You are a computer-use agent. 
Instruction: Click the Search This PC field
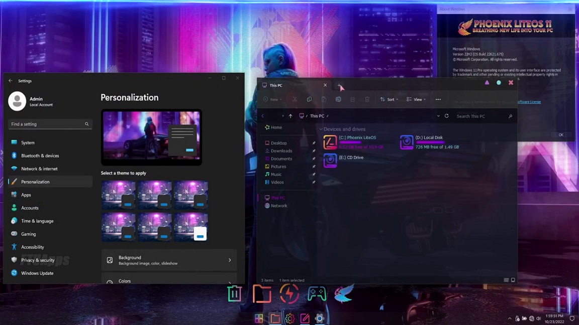(x=484, y=116)
